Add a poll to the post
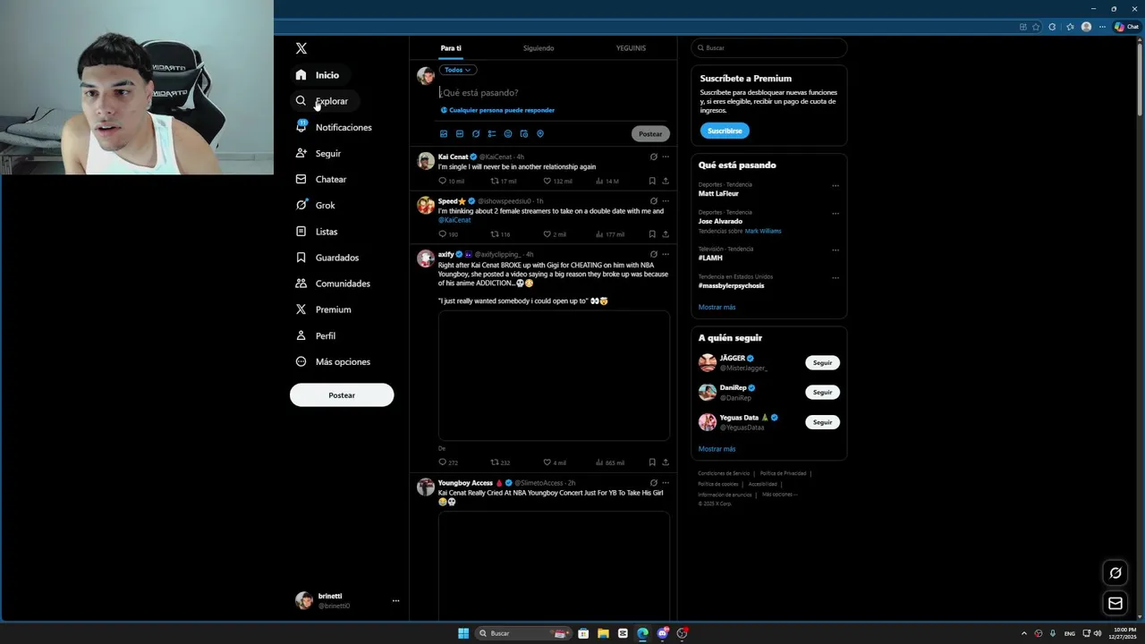Viewport: 1145px width, 644px height. click(492, 133)
